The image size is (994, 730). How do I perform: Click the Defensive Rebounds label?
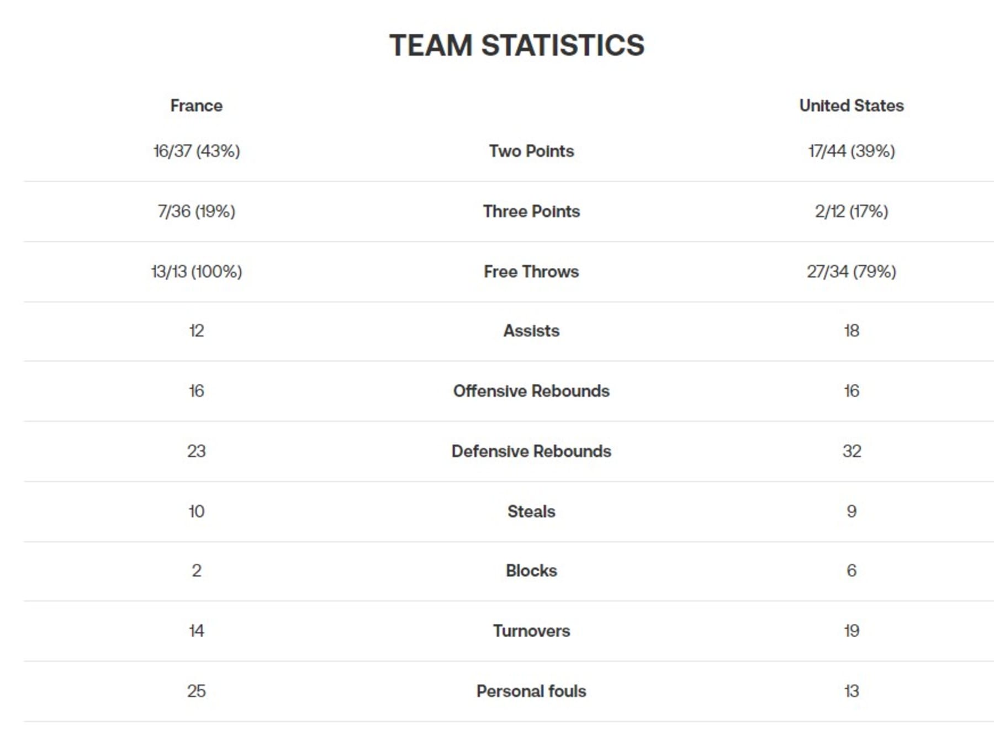tap(531, 451)
